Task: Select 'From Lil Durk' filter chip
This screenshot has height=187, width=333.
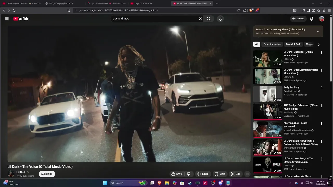Action: click(293, 44)
